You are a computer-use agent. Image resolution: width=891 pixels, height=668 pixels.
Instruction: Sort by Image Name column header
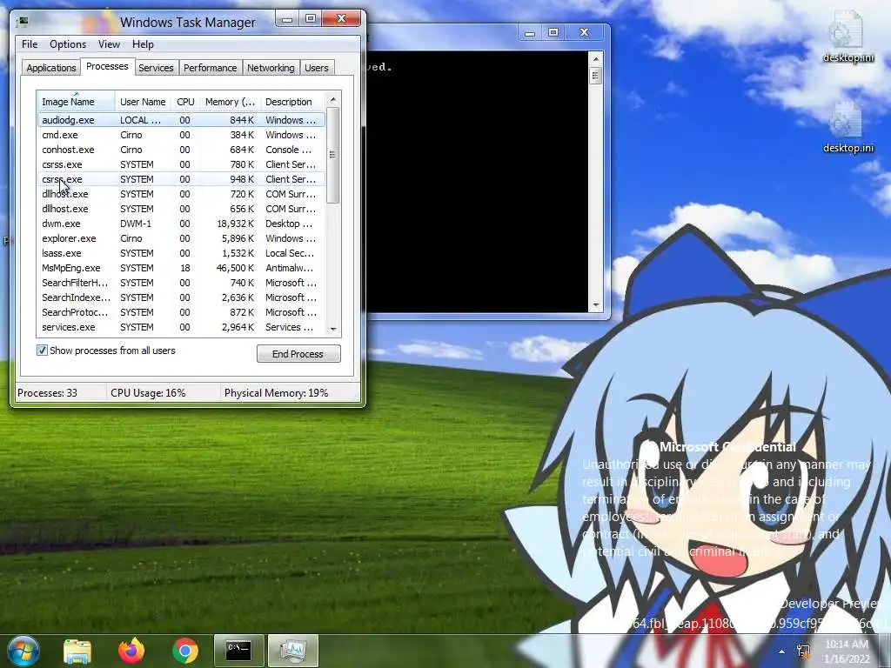(77, 102)
